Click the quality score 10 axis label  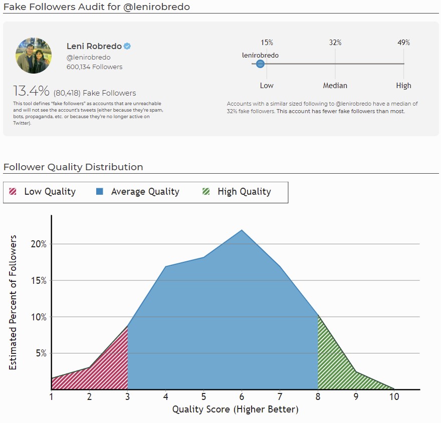(x=394, y=396)
